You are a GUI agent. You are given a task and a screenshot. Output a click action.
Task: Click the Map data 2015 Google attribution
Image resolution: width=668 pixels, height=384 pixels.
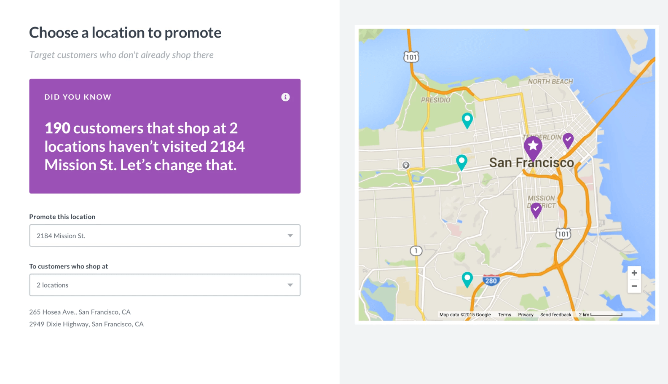tap(465, 314)
